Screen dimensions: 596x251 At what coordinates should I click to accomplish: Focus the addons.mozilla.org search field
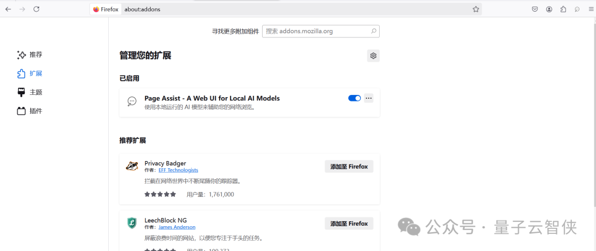pos(321,31)
